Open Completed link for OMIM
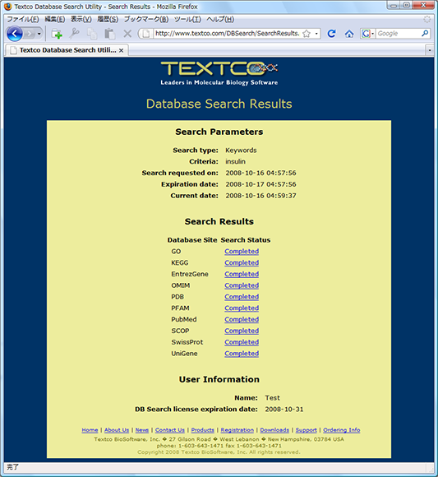Screen dimensions: 438x477 coord(242,285)
